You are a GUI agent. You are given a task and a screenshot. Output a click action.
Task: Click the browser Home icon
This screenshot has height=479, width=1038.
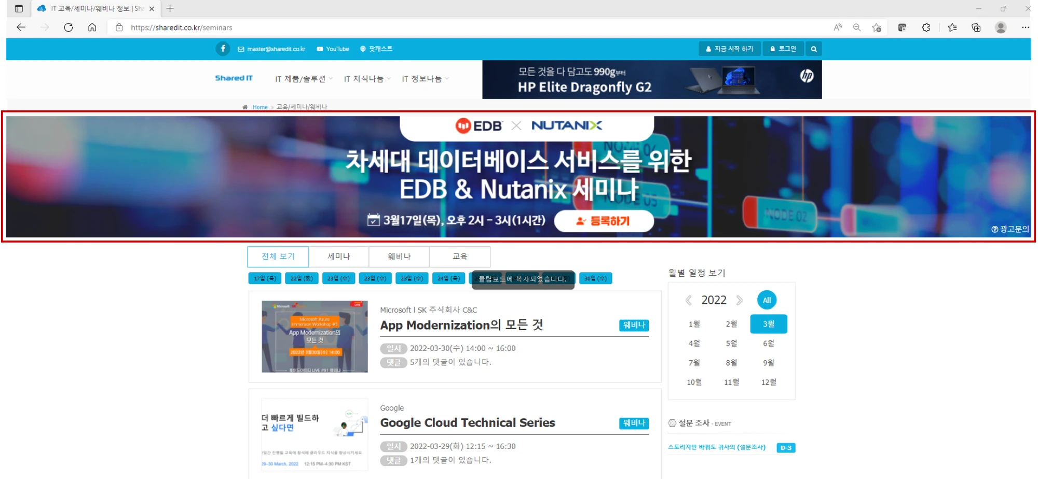pos(92,27)
